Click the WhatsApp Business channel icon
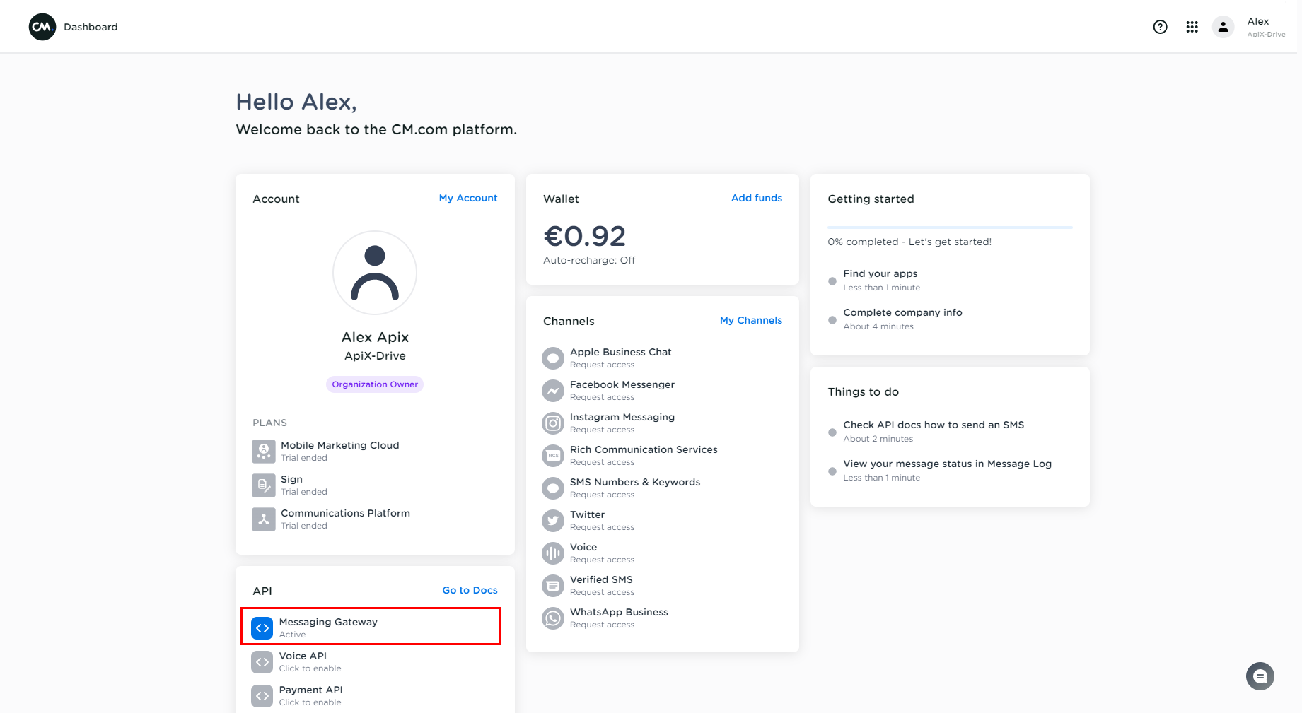 tap(552, 618)
